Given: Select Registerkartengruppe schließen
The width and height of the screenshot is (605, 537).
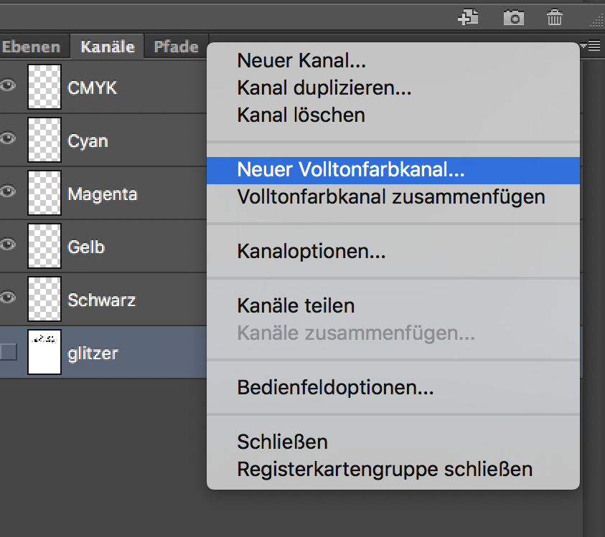Looking at the screenshot, I should pos(385,470).
